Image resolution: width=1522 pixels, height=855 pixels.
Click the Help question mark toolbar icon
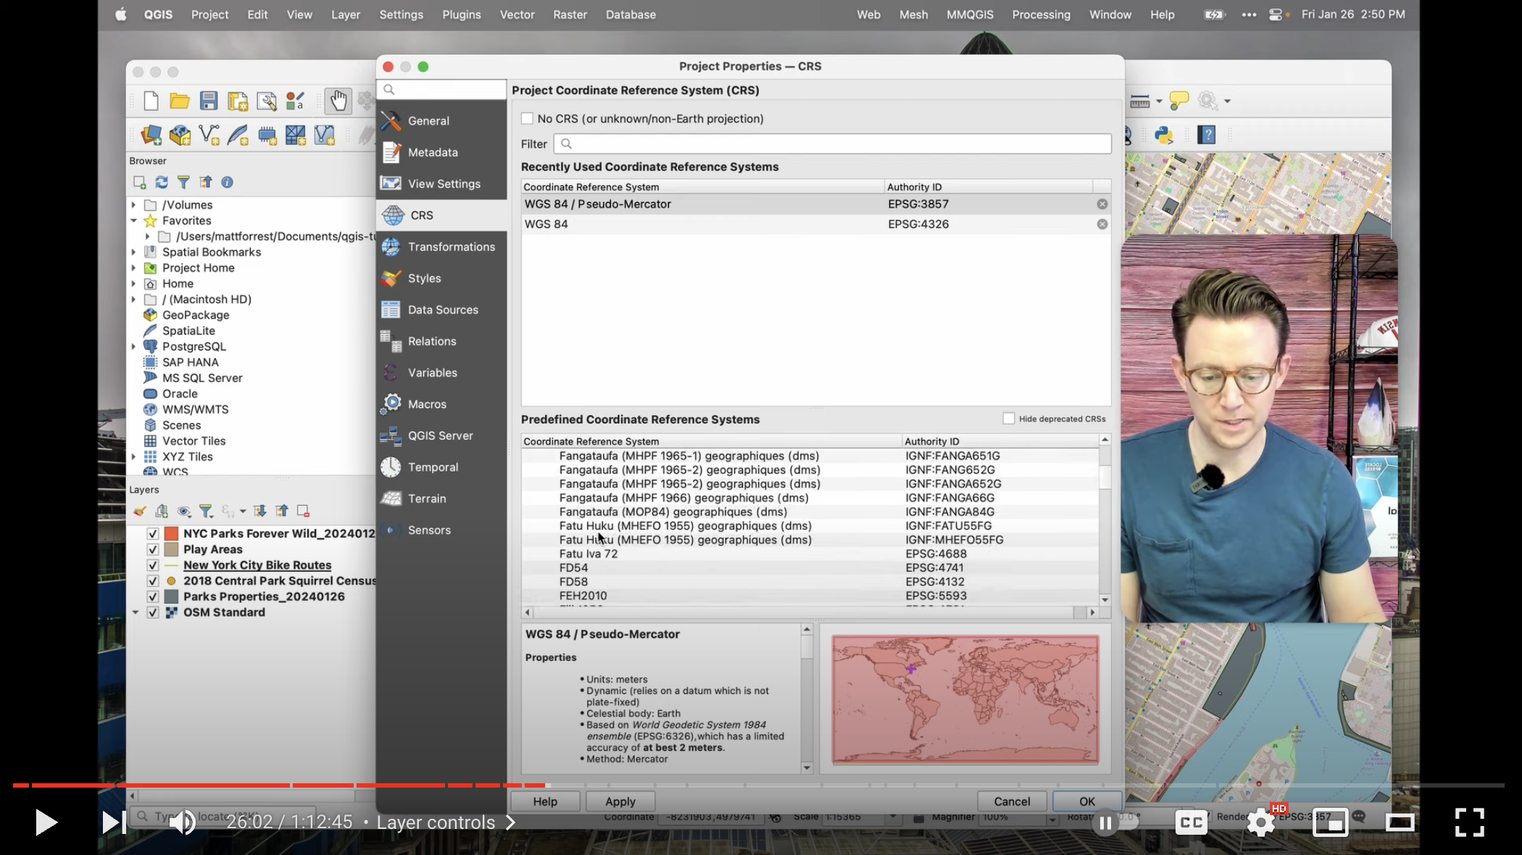coord(1207,135)
